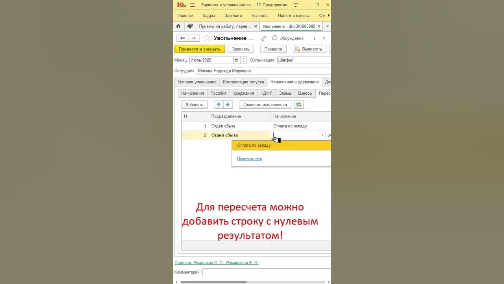Edit the Организация field Шалфей
504x284 pixels.
304,60
